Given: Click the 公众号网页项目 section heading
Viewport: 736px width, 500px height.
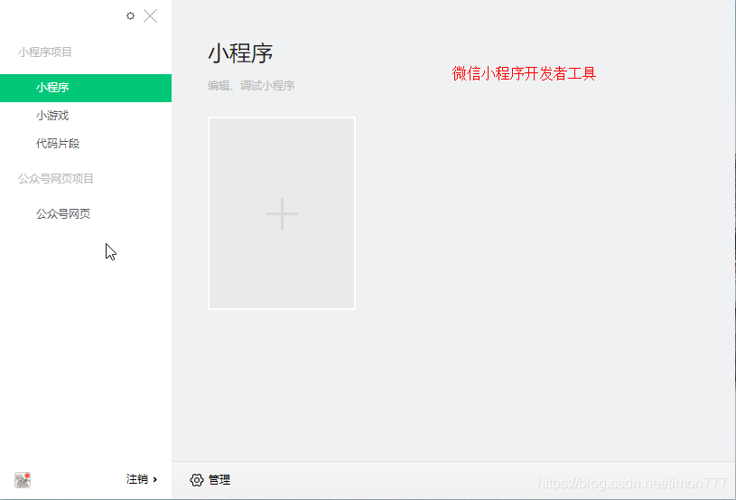Looking at the screenshot, I should 56,179.
